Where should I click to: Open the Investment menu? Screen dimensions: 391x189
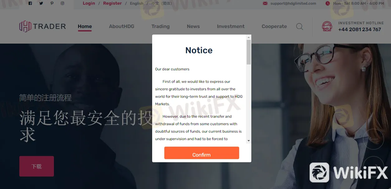tap(231, 26)
